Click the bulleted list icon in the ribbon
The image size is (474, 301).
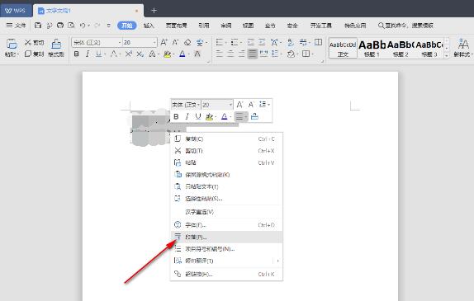[x=220, y=43]
